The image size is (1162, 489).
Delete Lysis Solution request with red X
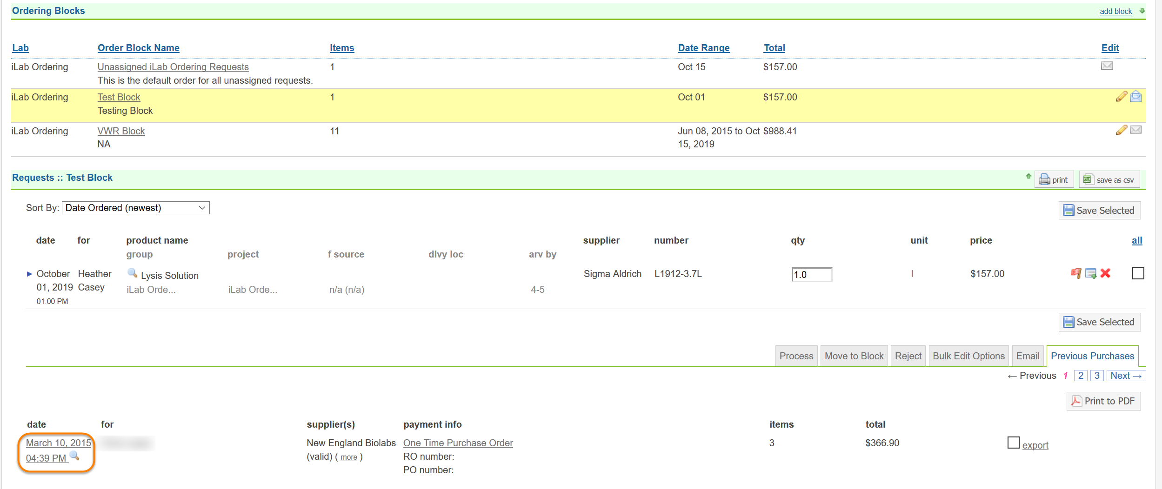(1106, 273)
